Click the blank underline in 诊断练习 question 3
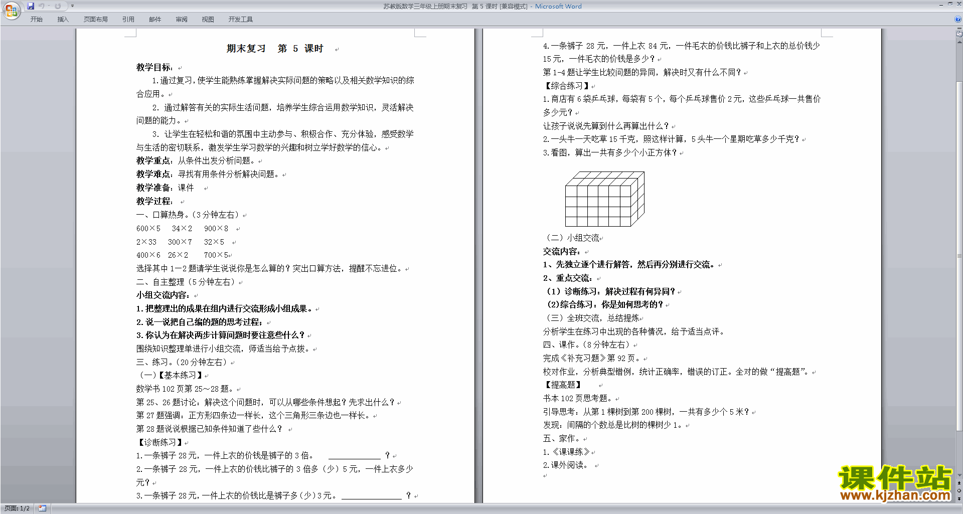 pyautogui.click(x=371, y=496)
